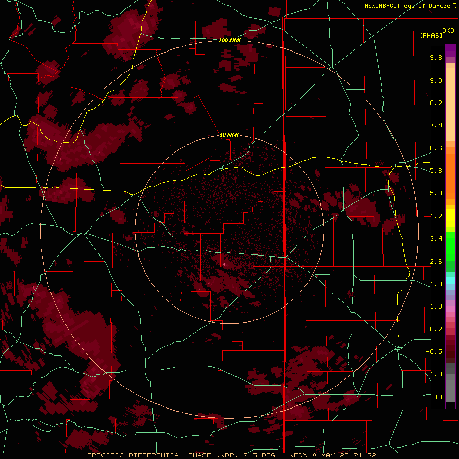
Task: Click the TH threshold label on scale
Action: point(438,397)
